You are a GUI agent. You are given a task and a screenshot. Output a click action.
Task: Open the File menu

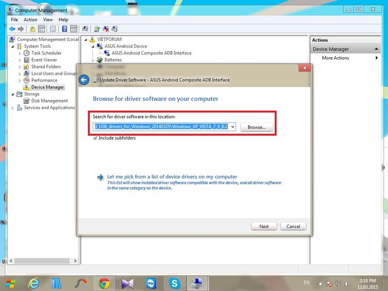[14, 19]
